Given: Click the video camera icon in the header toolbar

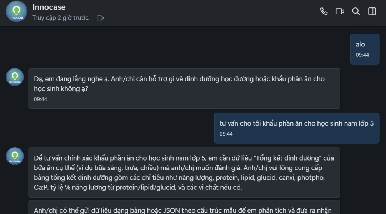Looking at the screenshot, I should pyautogui.click(x=339, y=11).
